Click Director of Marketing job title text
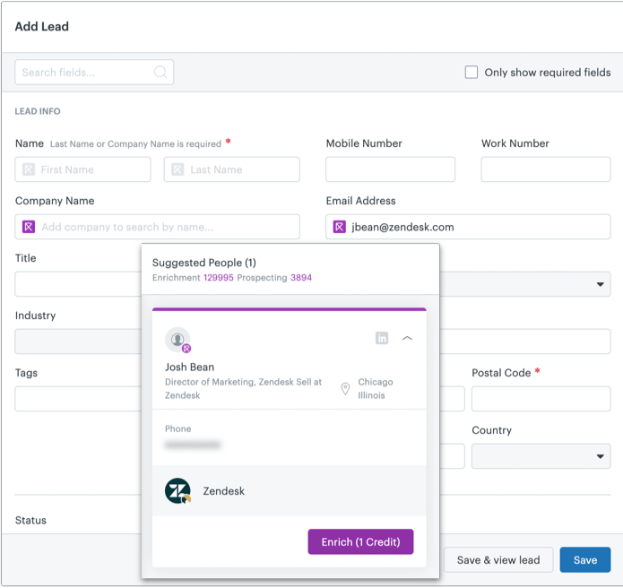 pos(243,388)
